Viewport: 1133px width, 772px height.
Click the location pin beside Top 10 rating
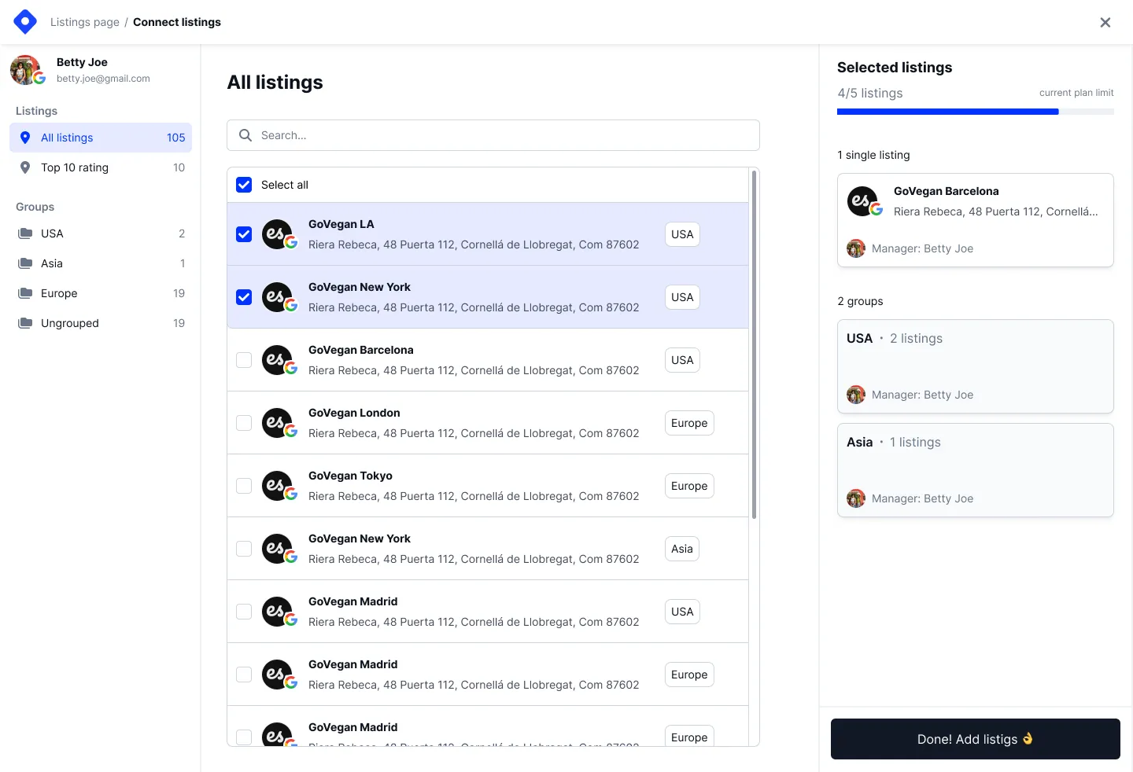[24, 167]
